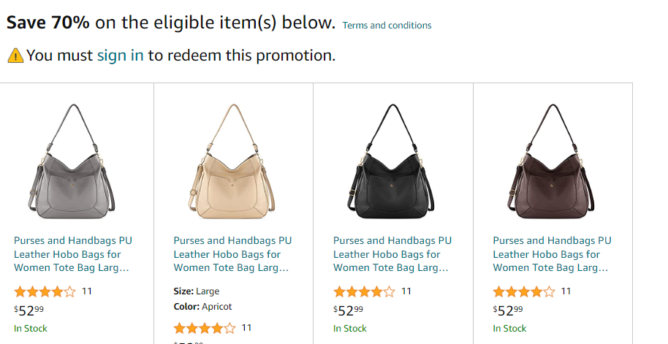668x344 pixels.
Task: Click the gray bag's $52.99 price
Action: (29, 310)
